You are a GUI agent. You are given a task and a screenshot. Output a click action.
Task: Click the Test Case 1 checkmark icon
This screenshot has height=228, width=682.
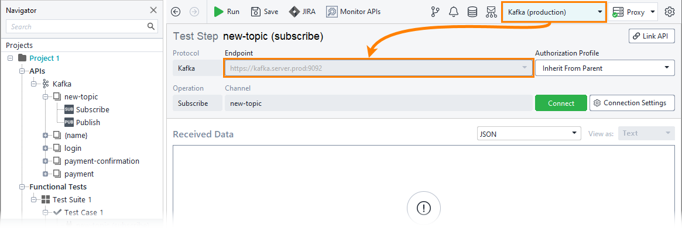pyautogui.click(x=57, y=212)
